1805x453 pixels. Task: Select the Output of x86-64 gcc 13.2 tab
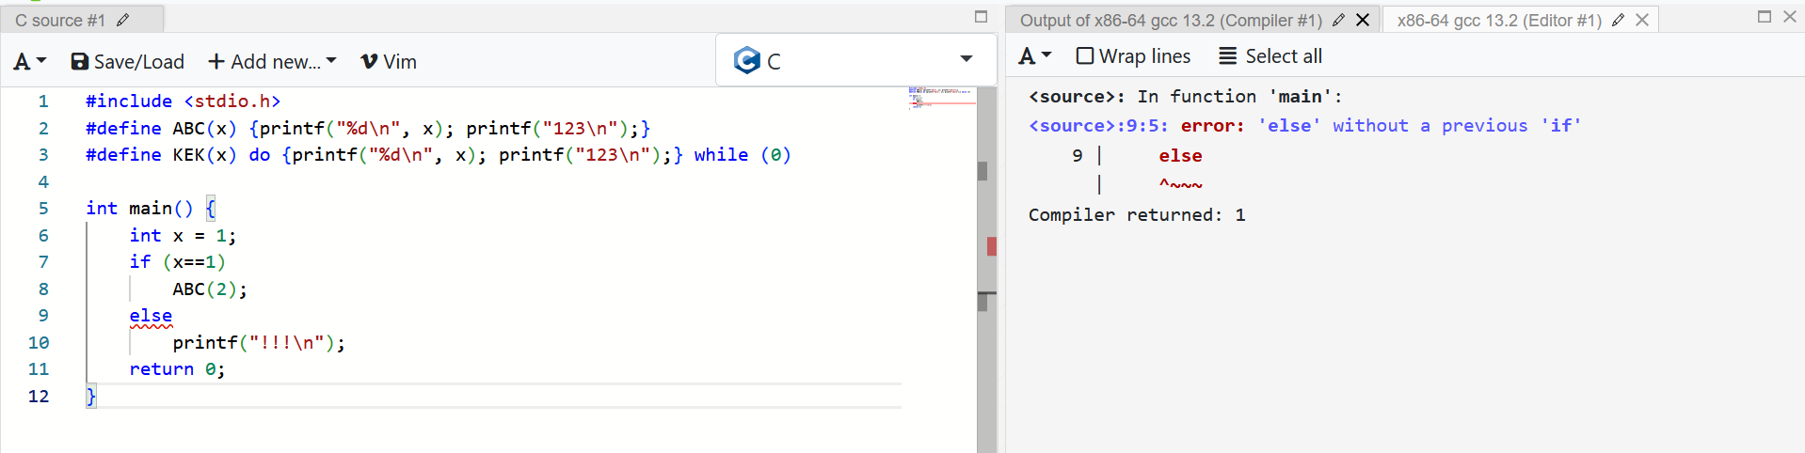[1171, 20]
